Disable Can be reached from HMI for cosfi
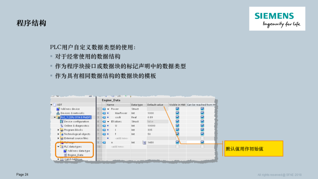Image resolution: width=318 pixels, height=179 pixels. tap(202, 117)
